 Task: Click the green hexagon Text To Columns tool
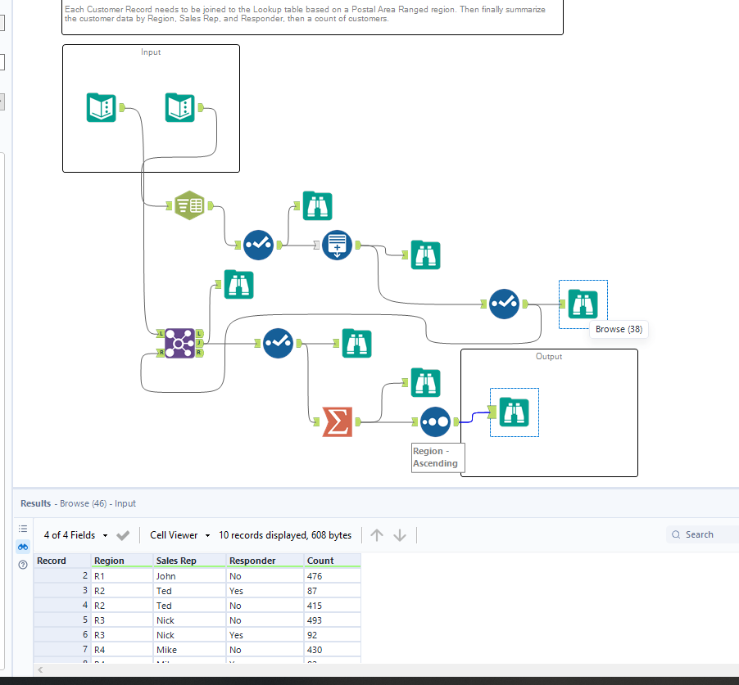(x=189, y=205)
